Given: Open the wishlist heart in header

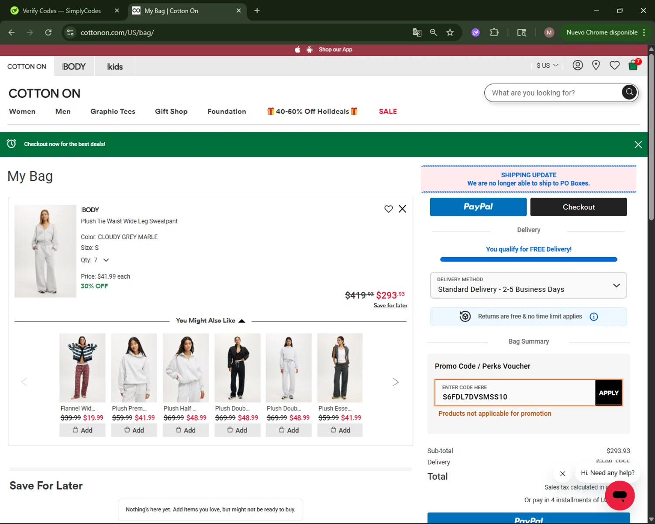Looking at the screenshot, I should (614, 65).
